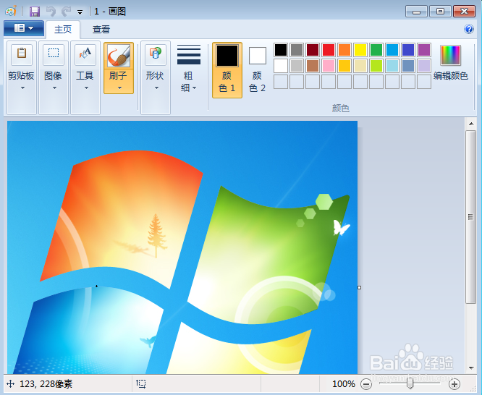The height and width of the screenshot is (395, 482).
Task: Pick the lime color swatch
Action: point(376,66)
